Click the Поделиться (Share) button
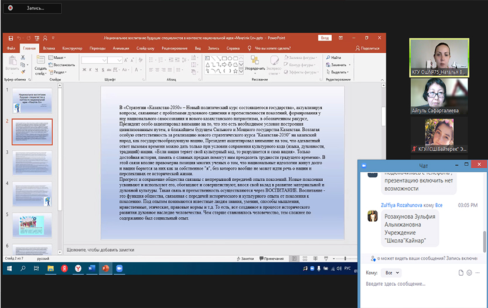Image resolution: width=488 pixels, height=308 pixels. coord(367,48)
